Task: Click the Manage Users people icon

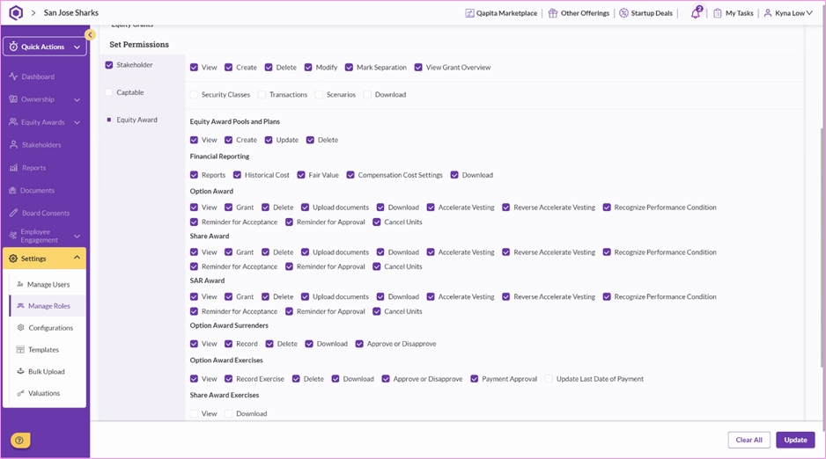Action: click(x=20, y=284)
